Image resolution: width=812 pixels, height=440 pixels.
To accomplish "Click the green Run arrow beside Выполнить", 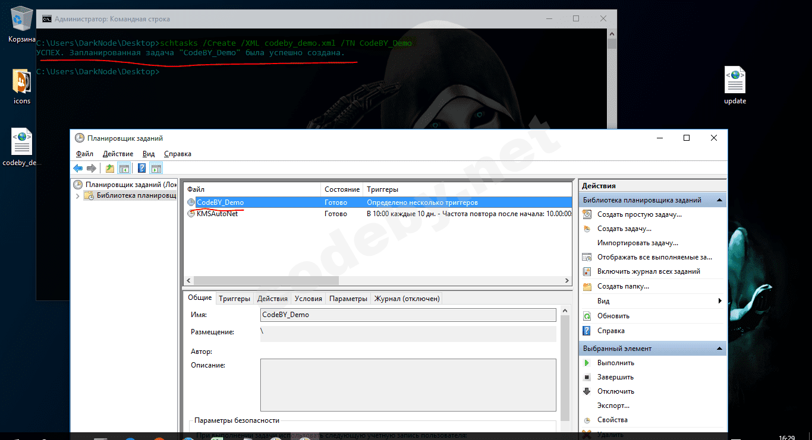I will point(587,363).
